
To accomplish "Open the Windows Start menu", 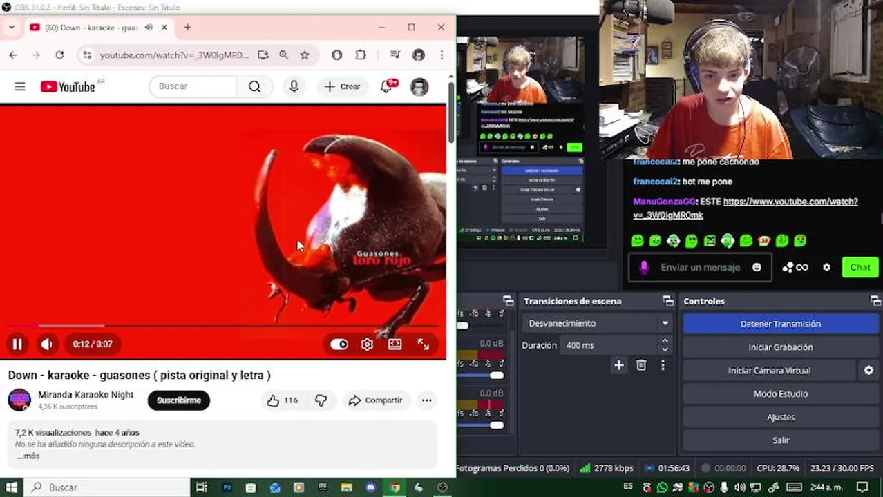I will point(11,487).
